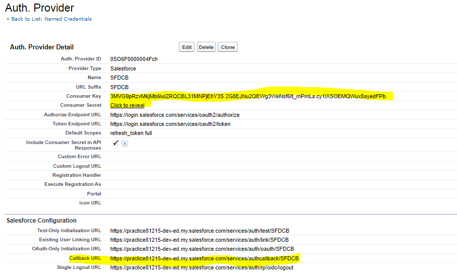457x278 pixels.
Task: Clone this Auth. Provider
Action: 228,47
